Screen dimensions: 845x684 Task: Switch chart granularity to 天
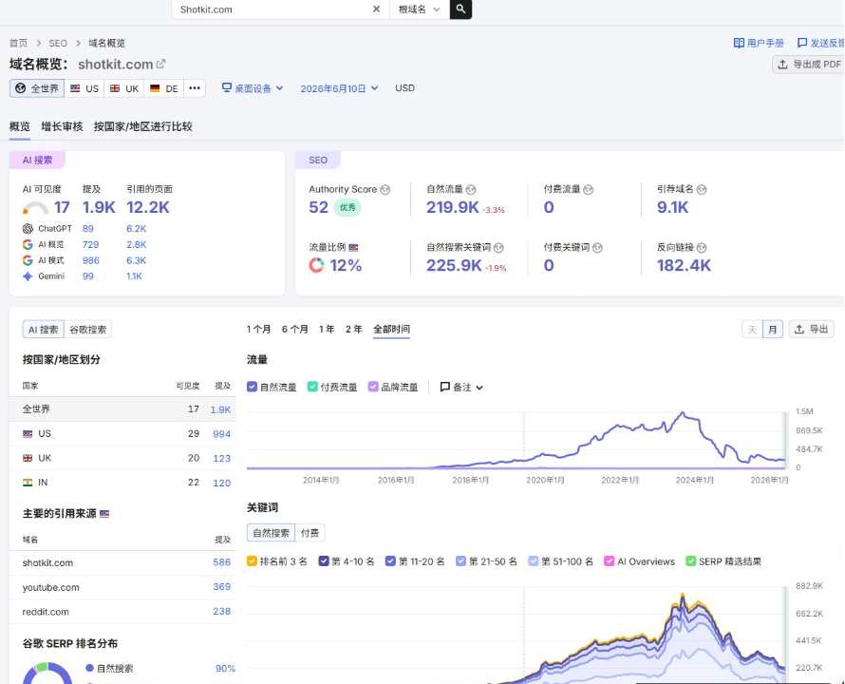[x=752, y=330]
